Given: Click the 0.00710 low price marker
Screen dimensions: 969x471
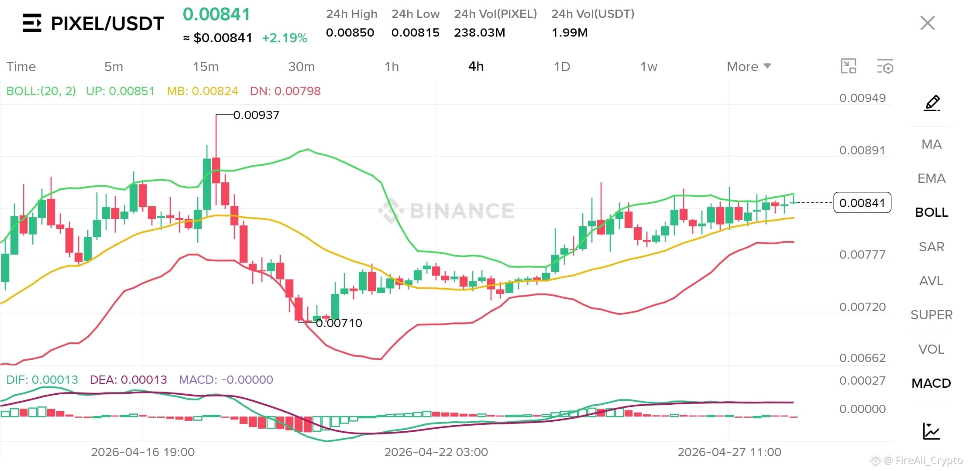Looking at the screenshot, I should (x=339, y=323).
